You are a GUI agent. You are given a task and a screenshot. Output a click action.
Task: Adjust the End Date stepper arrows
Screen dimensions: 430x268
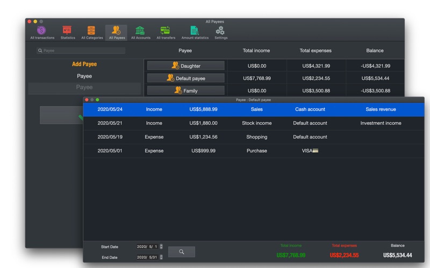pyautogui.click(x=161, y=257)
